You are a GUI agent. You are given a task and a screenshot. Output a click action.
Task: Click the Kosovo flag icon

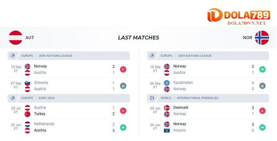167,130
